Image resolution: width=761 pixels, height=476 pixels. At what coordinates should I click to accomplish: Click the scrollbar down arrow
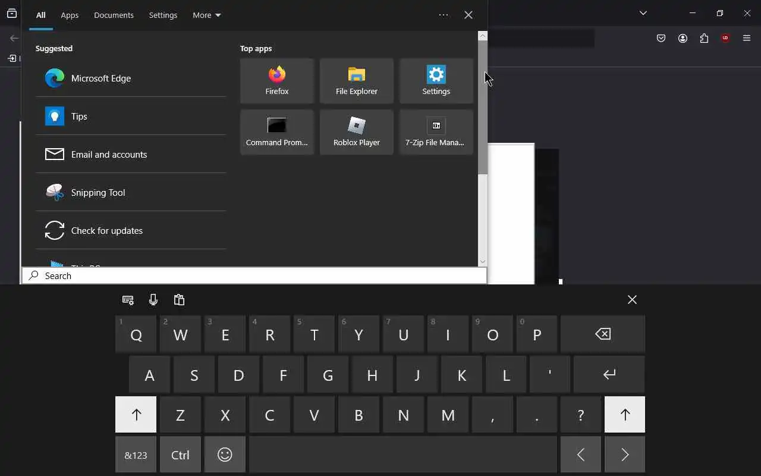coord(483,261)
